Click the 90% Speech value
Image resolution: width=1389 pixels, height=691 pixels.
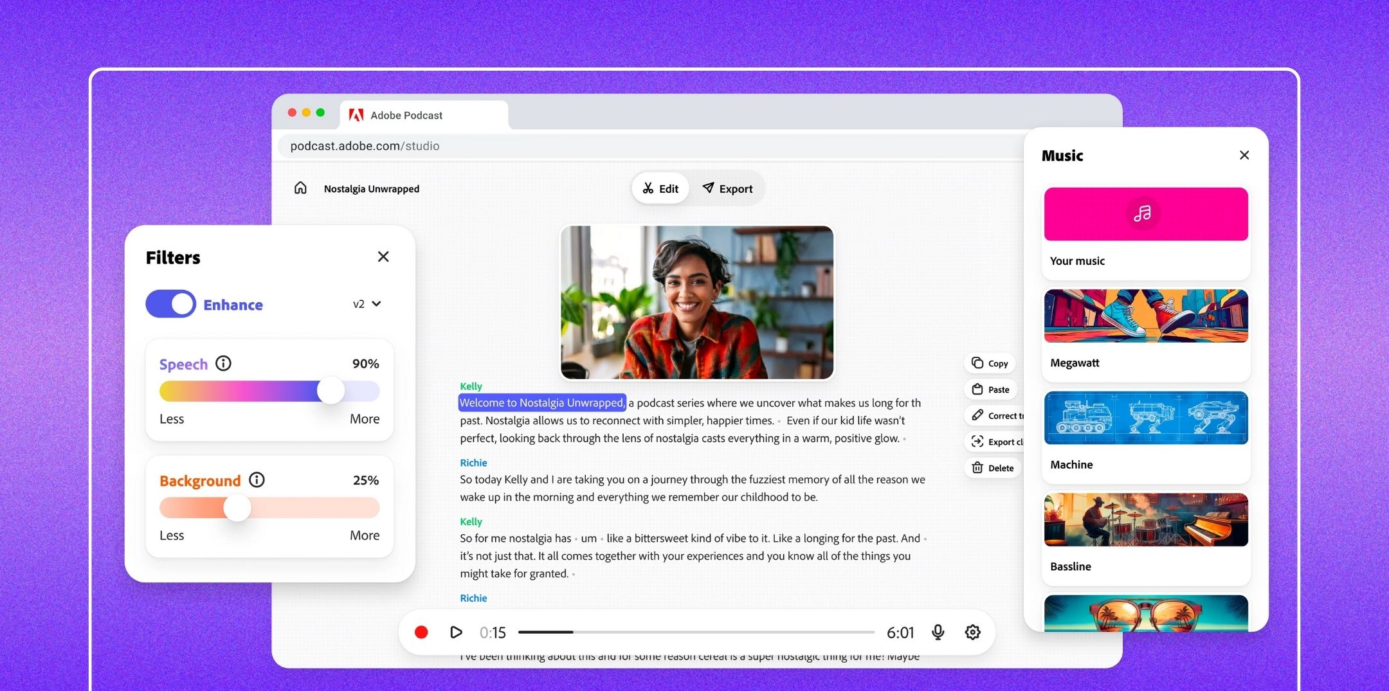pos(365,364)
